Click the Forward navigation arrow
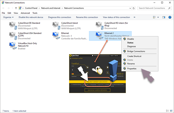The width and height of the screenshot is (174, 113). pos(8,8)
